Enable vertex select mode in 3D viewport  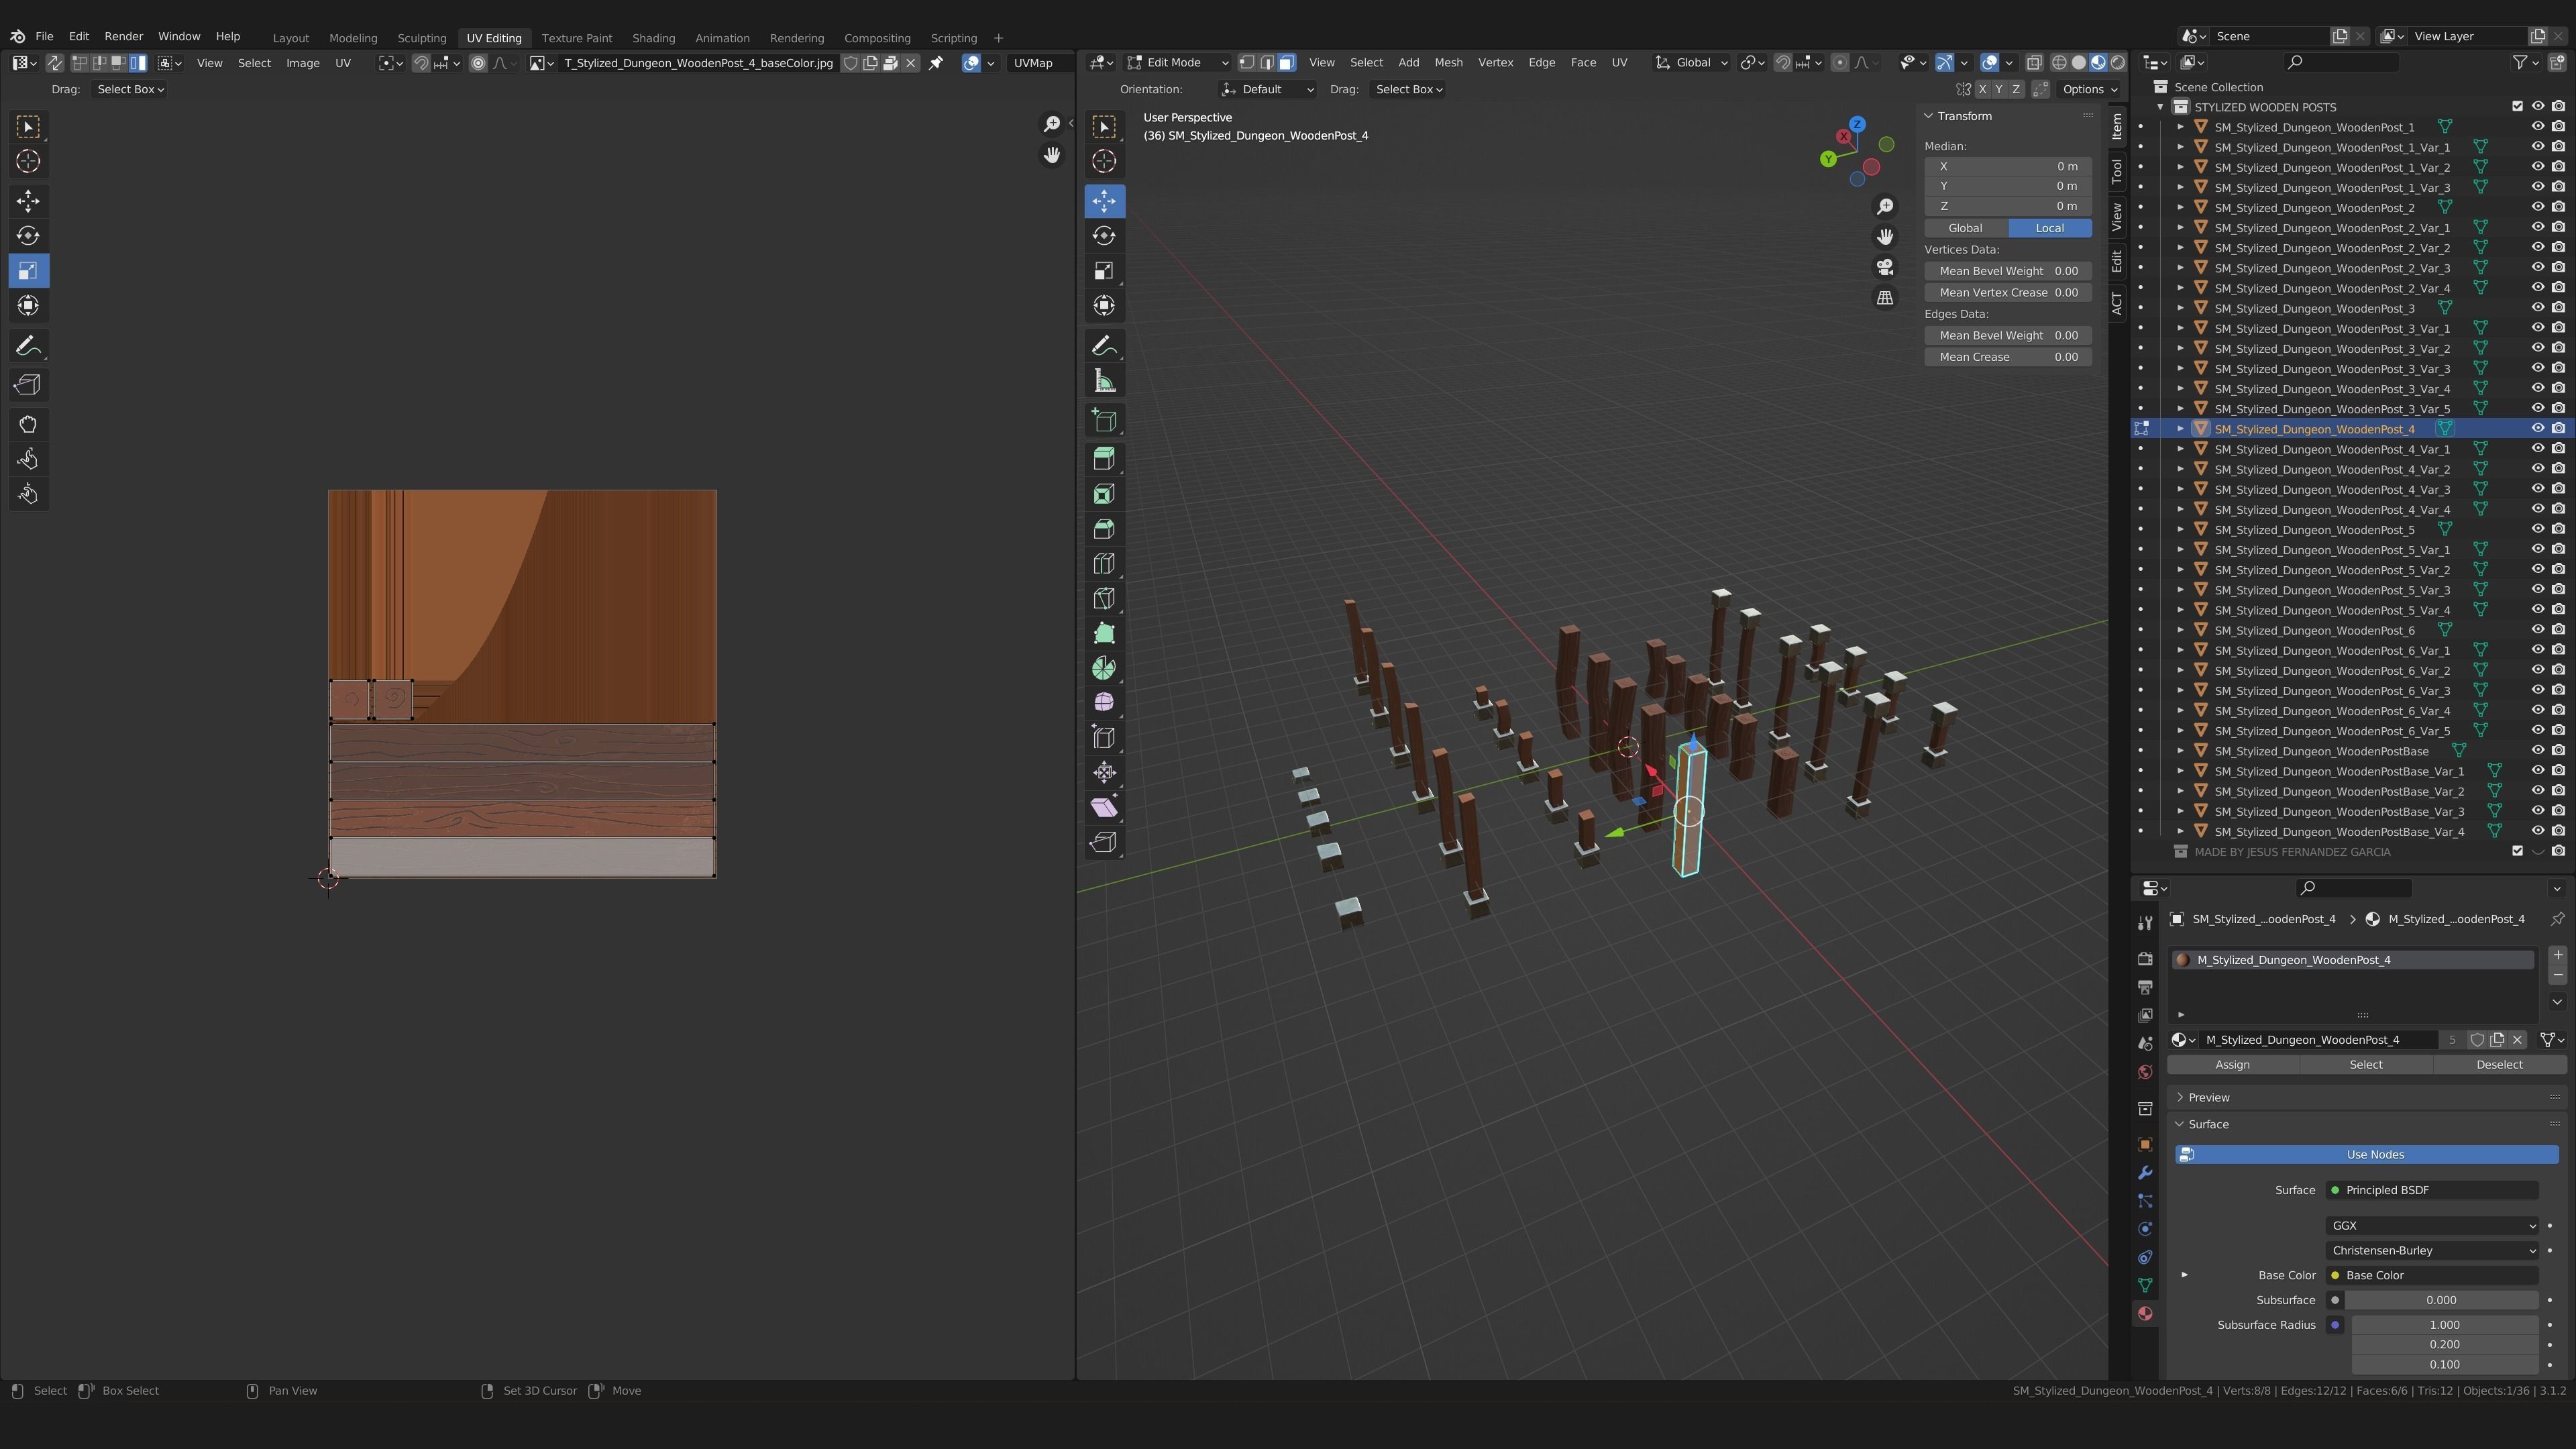tap(1247, 63)
